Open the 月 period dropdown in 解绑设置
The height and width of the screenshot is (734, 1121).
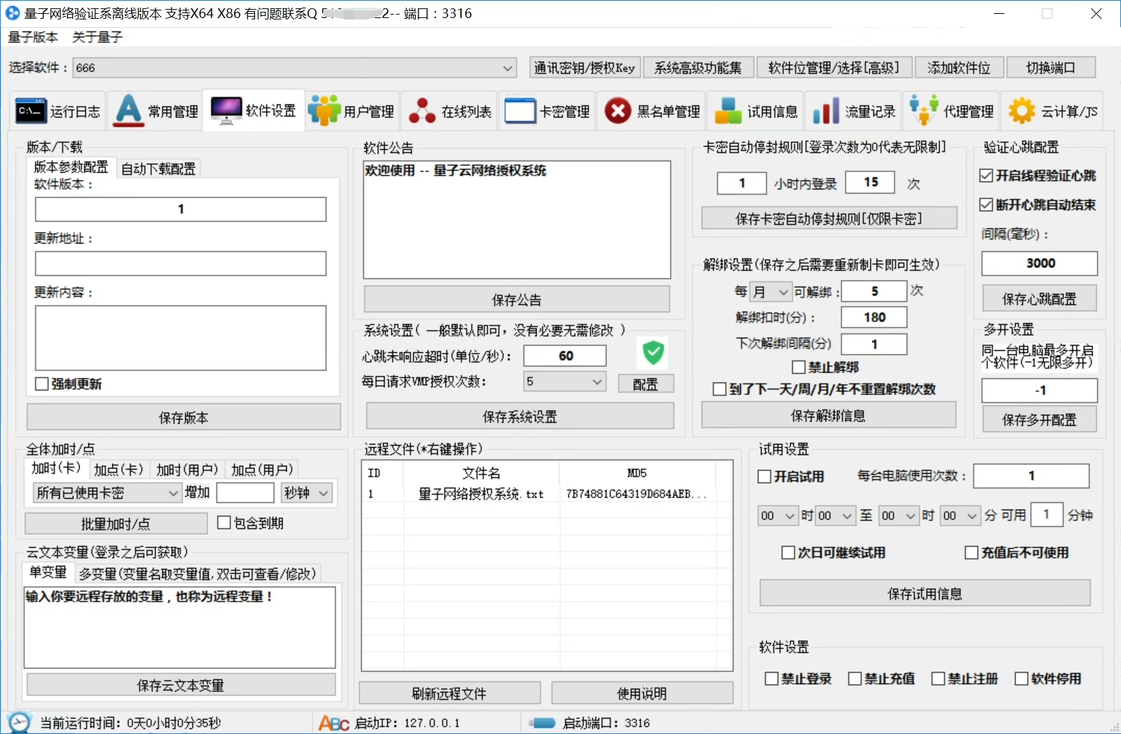[x=770, y=292]
